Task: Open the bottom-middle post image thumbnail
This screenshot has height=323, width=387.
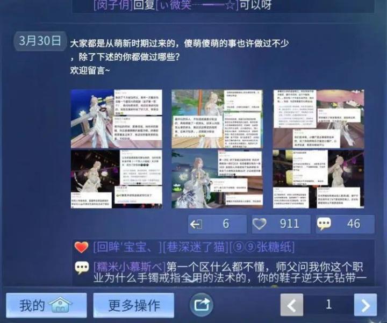Action: coord(217,179)
